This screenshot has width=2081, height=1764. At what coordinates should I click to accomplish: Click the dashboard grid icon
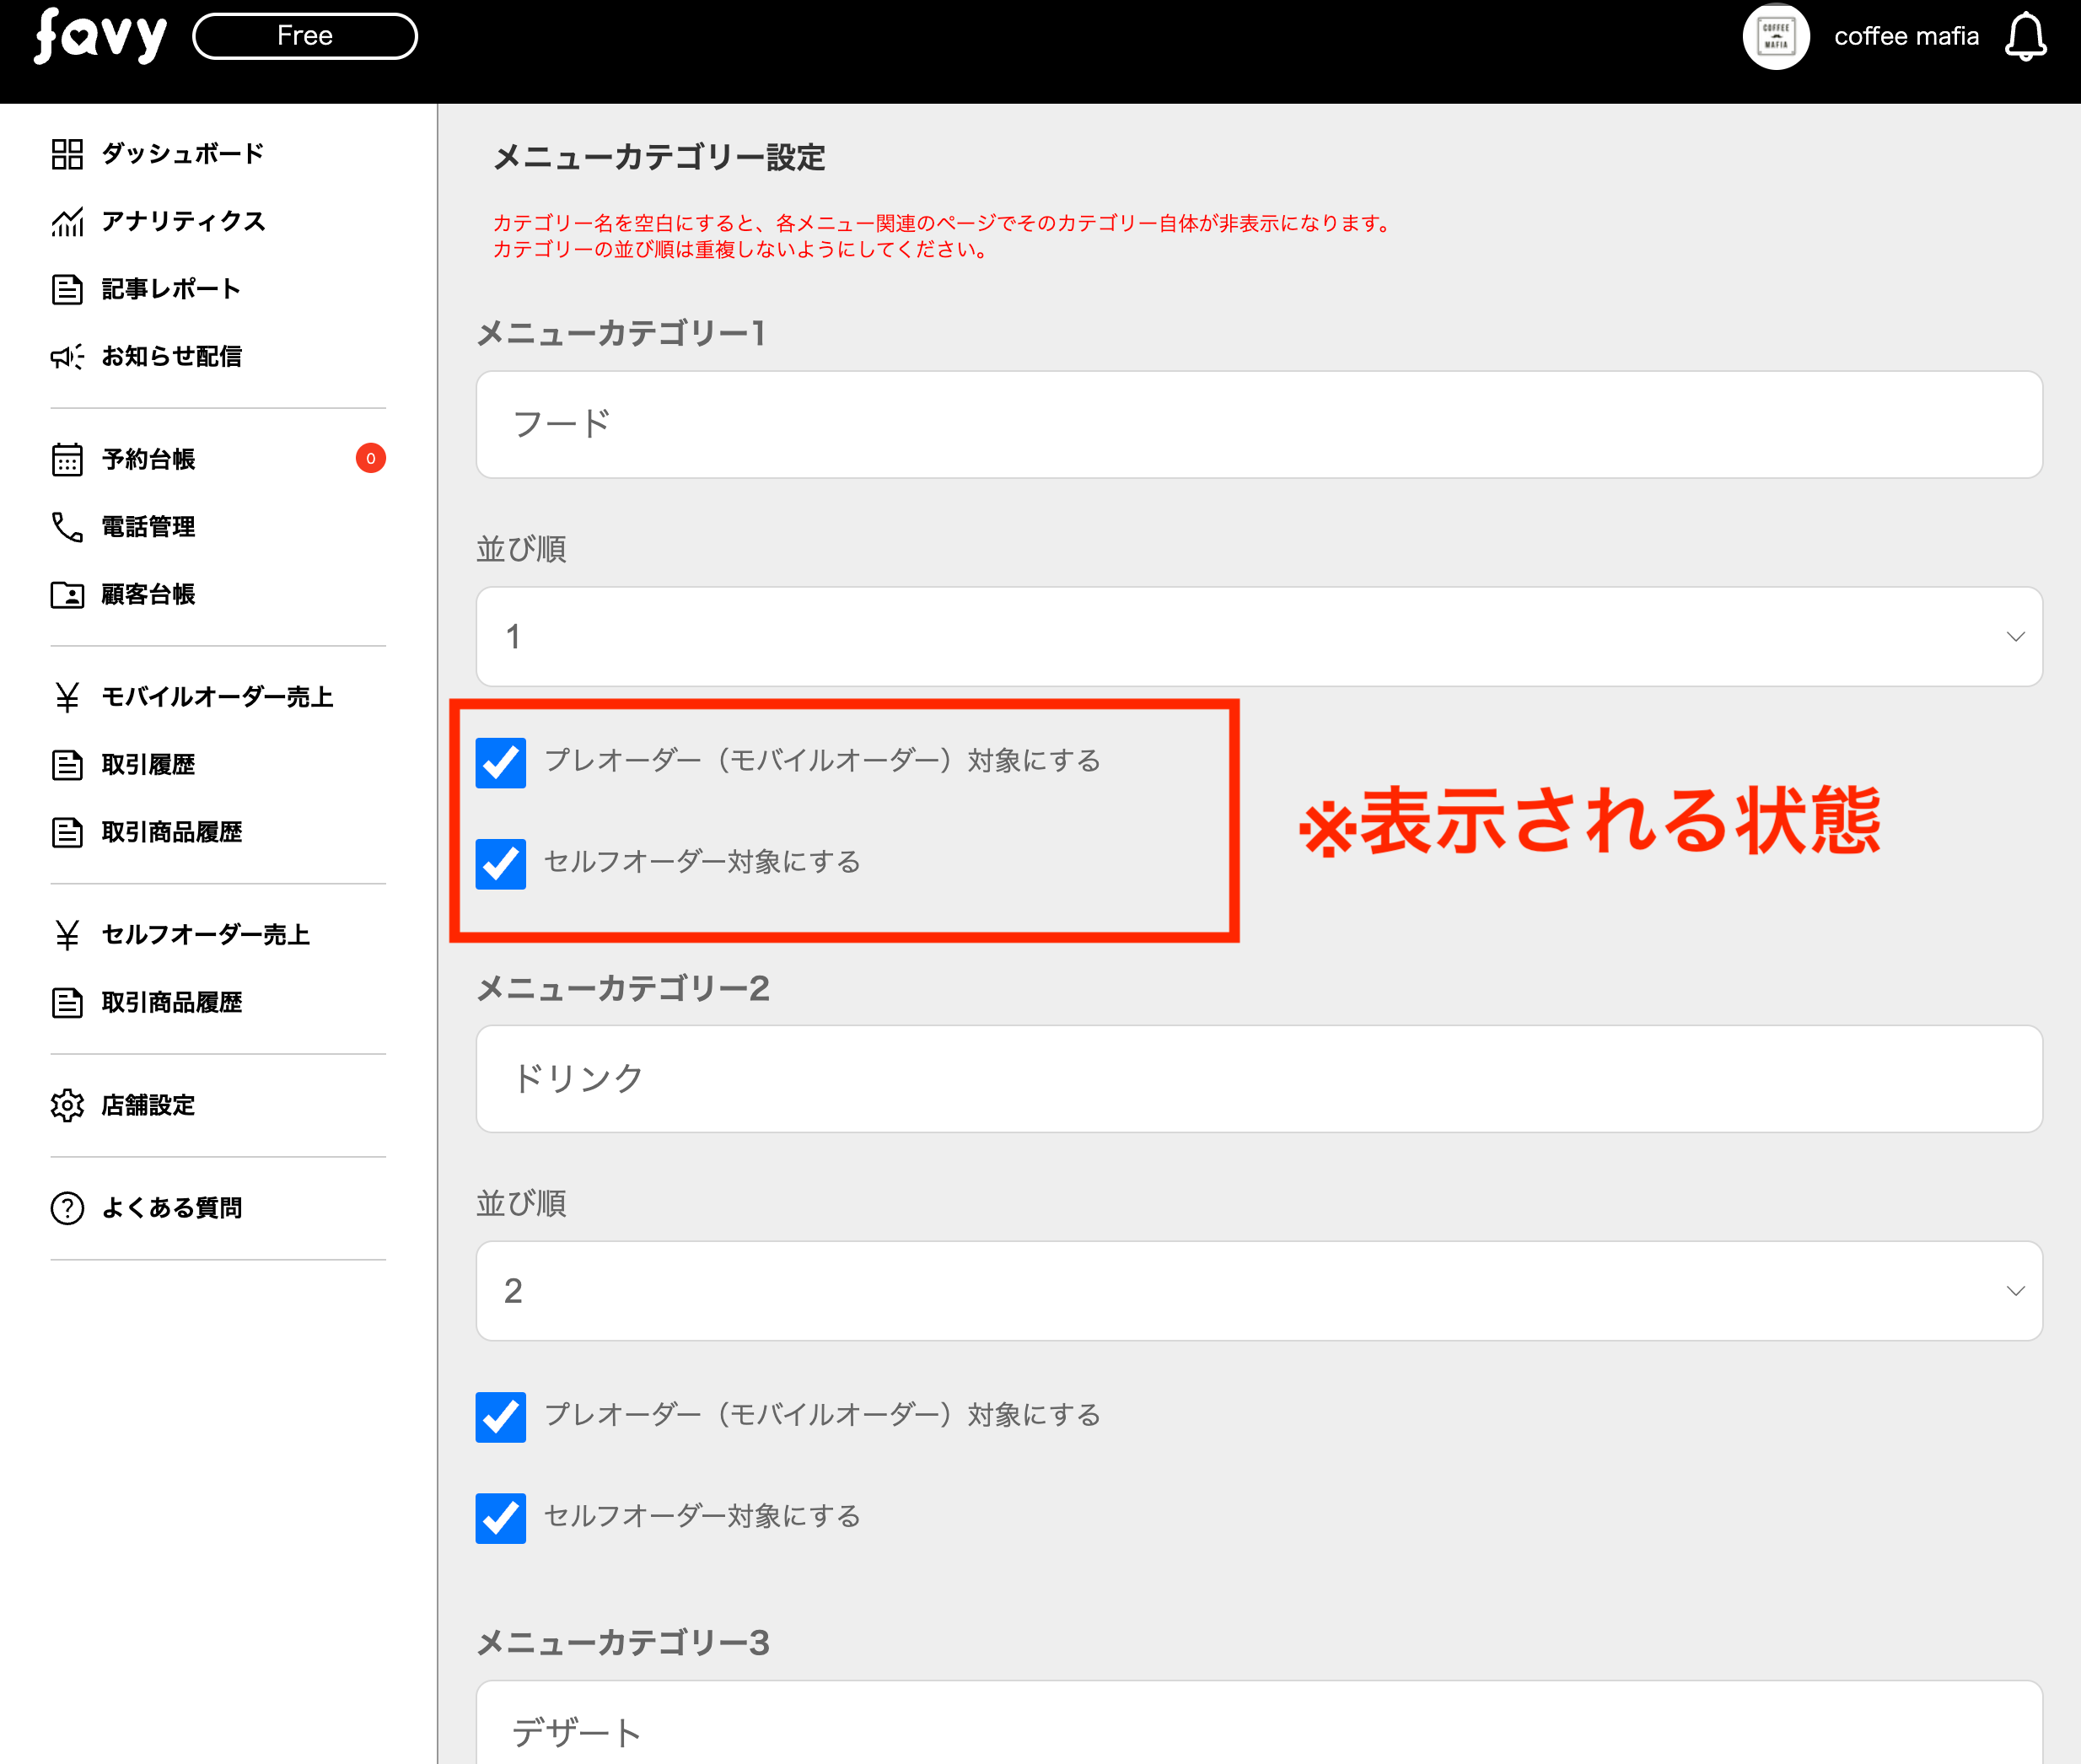pyautogui.click(x=67, y=154)
